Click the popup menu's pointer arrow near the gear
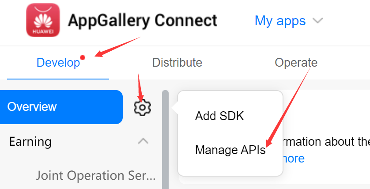This screenshot has width=370, height=189. point(175,107)
